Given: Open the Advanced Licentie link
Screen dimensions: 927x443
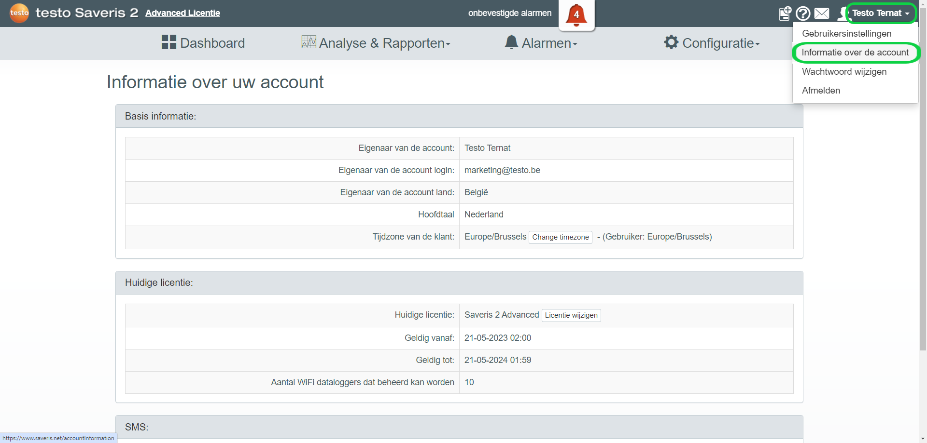Looking at the screenshot, I should click(183, 13).
